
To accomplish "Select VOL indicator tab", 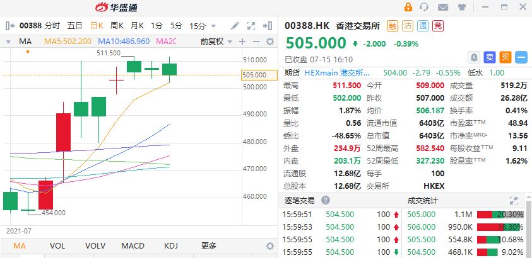I will 57,246.
